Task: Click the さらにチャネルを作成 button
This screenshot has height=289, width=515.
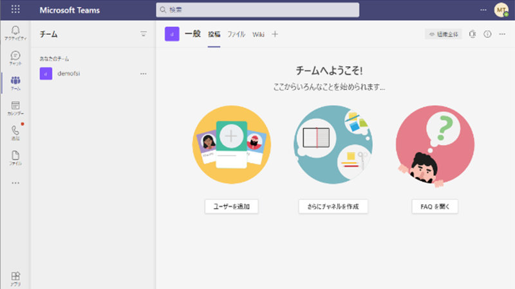Action: (x=333, y=206)
